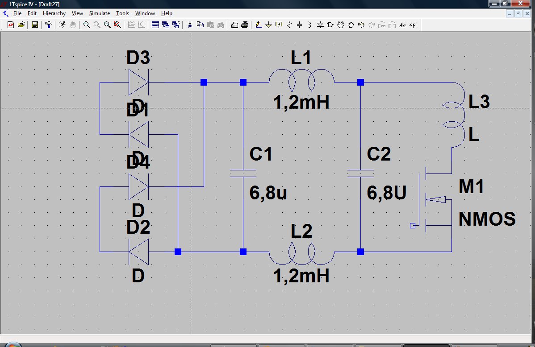
Task: Copy with the duplicate-pages icon
Action: click(200, 25)
